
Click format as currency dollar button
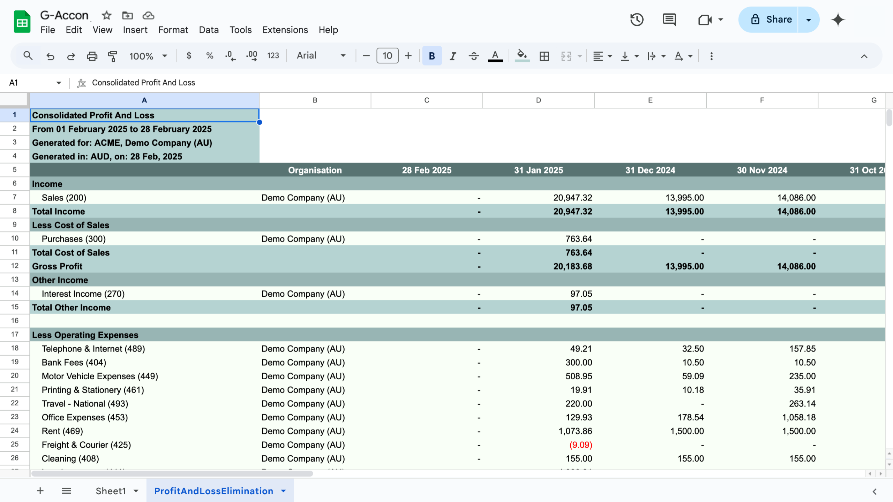point(189,56)
